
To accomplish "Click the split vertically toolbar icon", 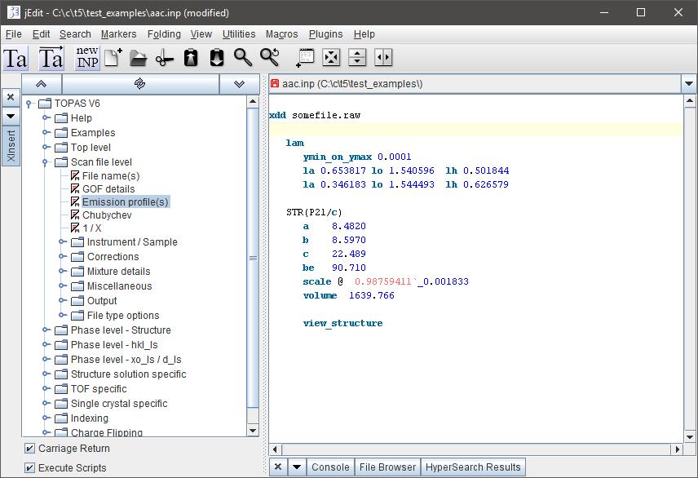I will (383, 58).
